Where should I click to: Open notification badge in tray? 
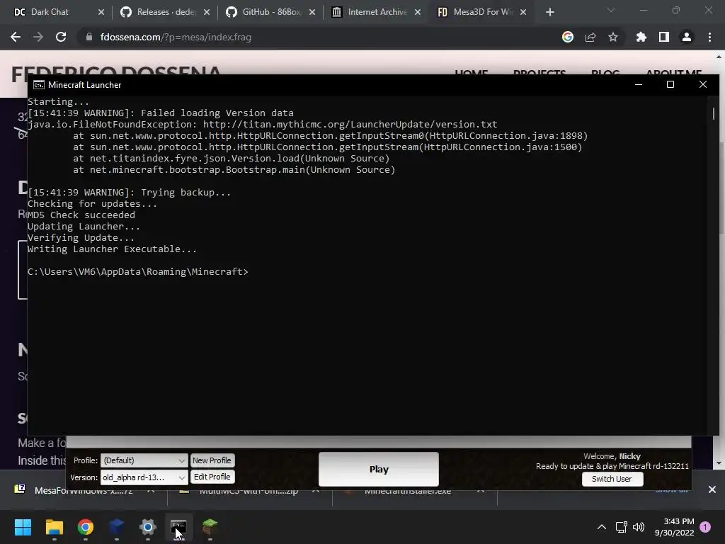click(x=705, y=527)
